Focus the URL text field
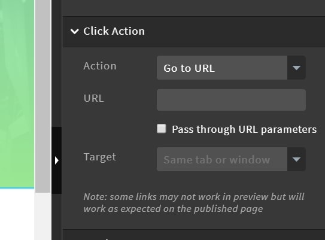The image size is (325, 240). [x=231, y=100]
